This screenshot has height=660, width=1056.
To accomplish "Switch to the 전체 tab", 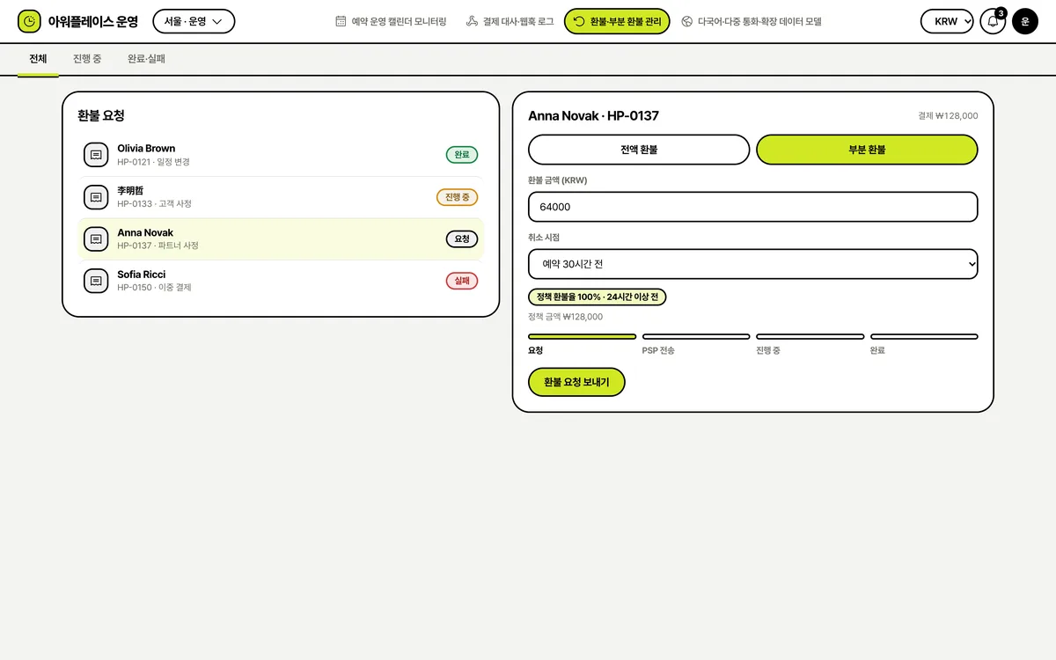I will 38,59.
